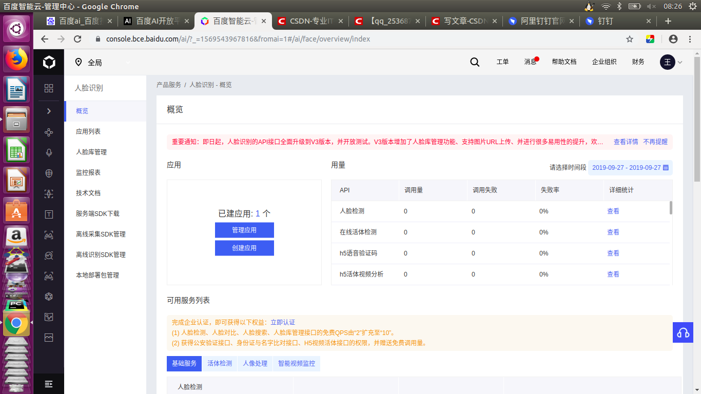
Task: Click 查看 for 在线活体检测 row
Action: [613, 232]
